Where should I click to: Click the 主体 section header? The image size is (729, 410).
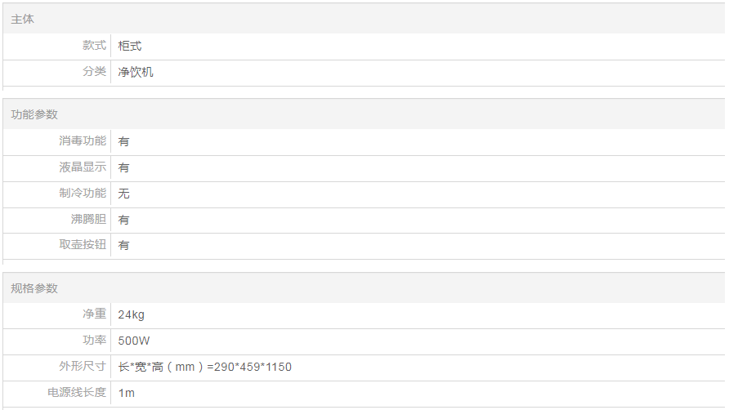[x=23, y=19]
